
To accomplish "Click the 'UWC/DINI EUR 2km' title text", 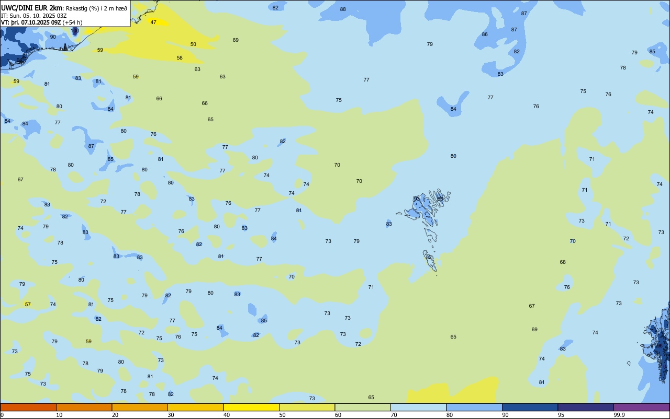I will coord(30,8).
